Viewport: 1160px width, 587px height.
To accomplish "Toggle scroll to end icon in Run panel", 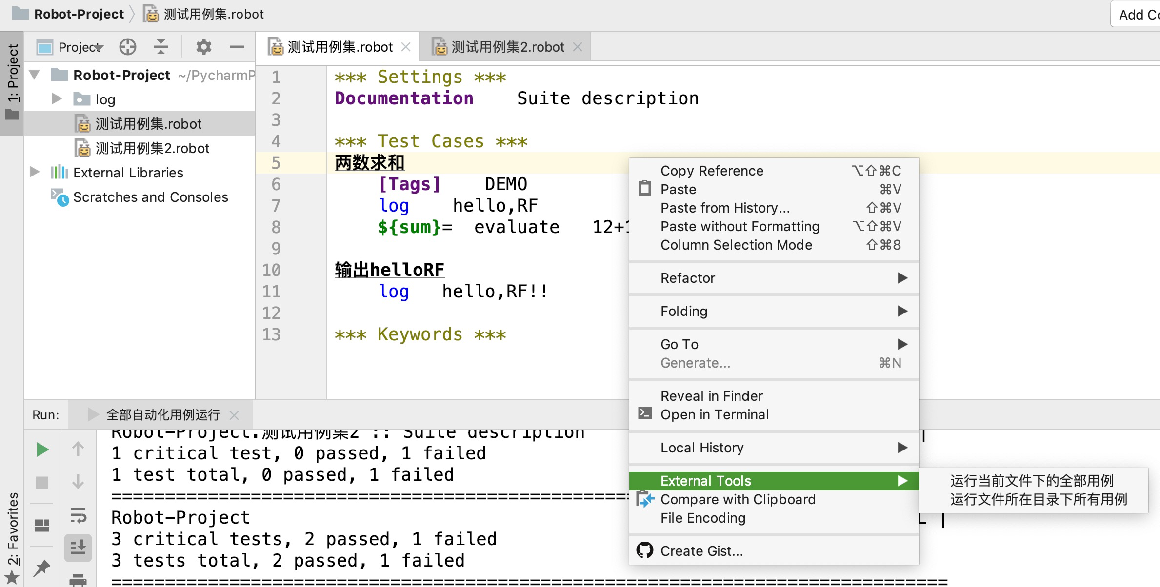I will point(78,548).
